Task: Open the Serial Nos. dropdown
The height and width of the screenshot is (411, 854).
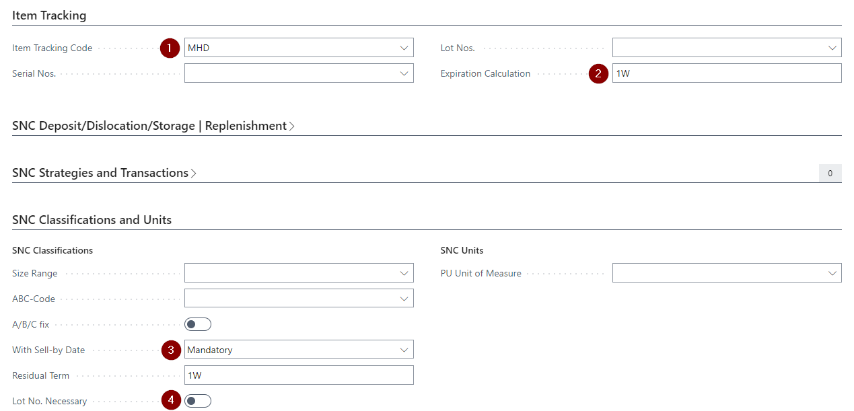Action: point(404,73)
